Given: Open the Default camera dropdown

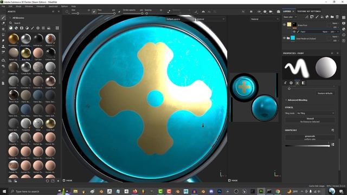Looking at the screenshot, I should (x=180, y=19).
